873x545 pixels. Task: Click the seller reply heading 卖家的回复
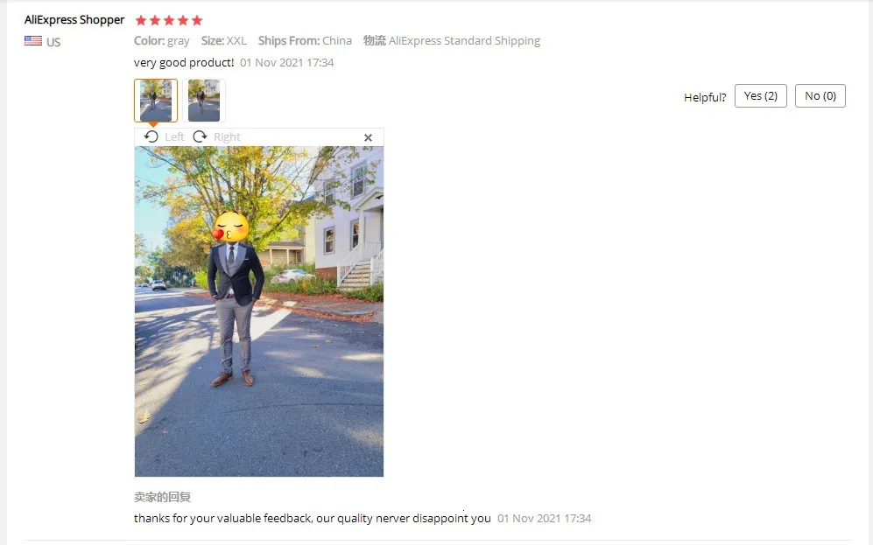click(162, 497)
